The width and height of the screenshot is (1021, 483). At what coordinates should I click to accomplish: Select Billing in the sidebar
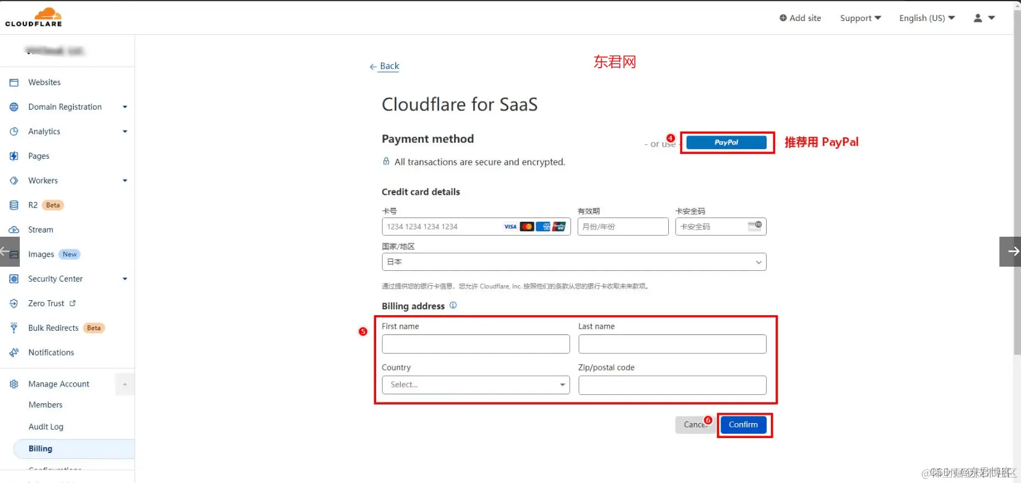tap(74, 448)
